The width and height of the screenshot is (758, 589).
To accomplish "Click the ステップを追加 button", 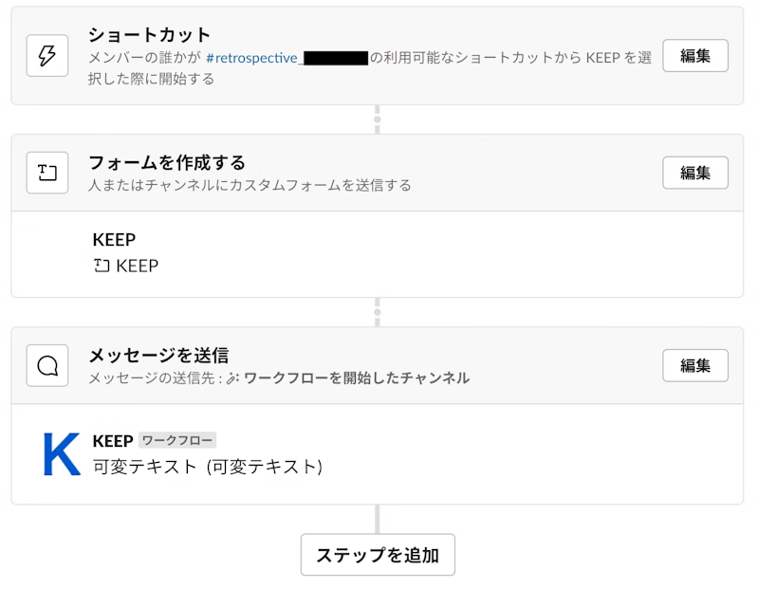I will pyautogui.click(x=378, y=555).
